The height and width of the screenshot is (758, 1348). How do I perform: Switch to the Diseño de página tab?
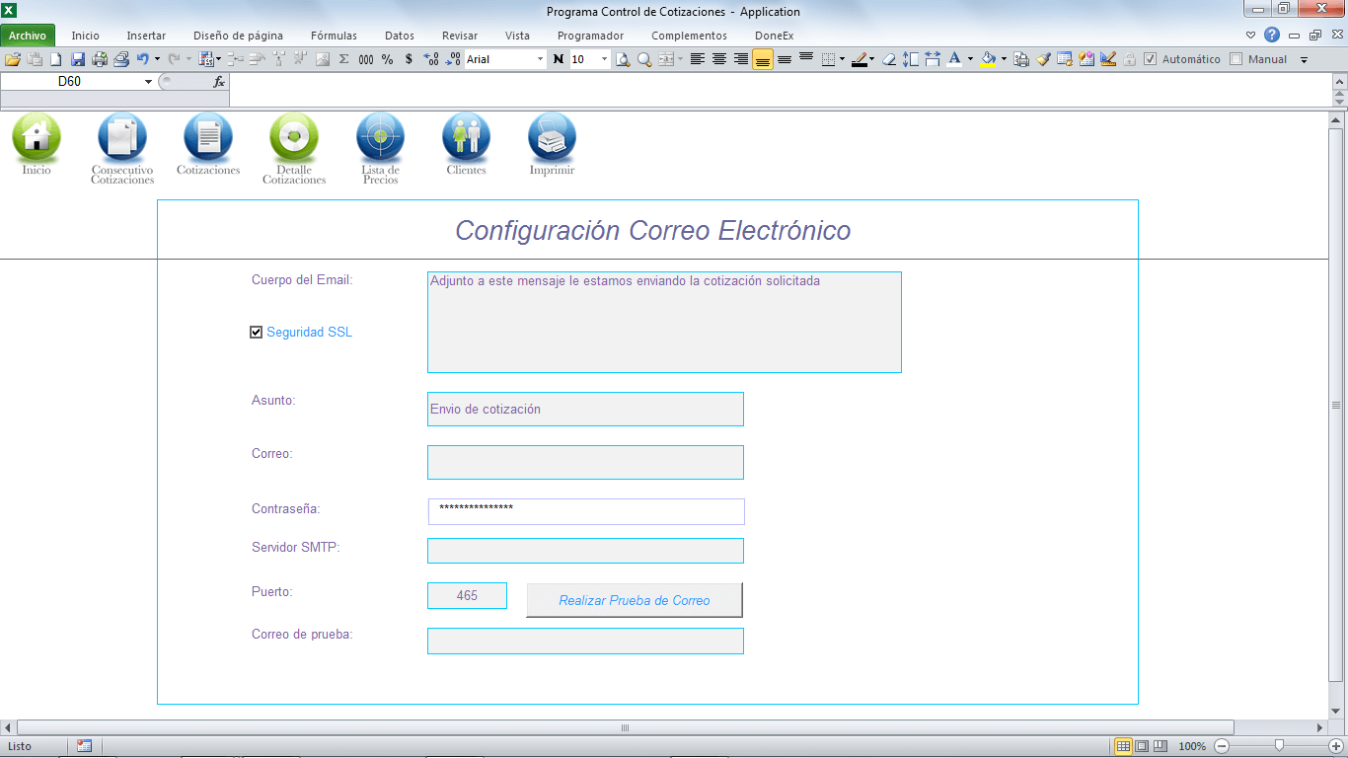pos(238,36)
